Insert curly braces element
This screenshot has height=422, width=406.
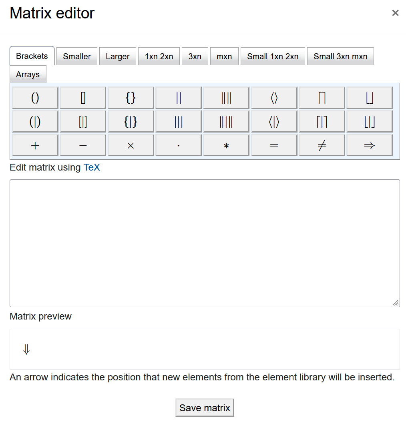[x=130, y=97]
